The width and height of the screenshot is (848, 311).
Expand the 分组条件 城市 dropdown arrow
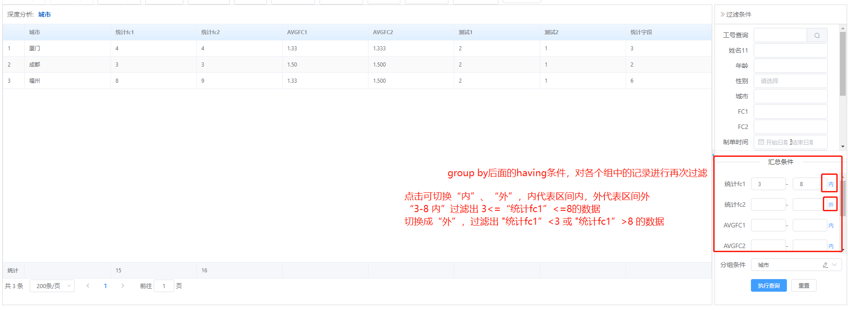tap(835, 265)
